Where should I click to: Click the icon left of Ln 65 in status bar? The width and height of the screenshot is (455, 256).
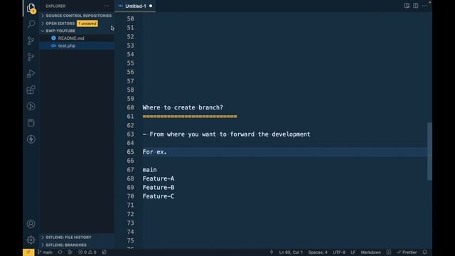pyautogui.click(x=272, y=252)
